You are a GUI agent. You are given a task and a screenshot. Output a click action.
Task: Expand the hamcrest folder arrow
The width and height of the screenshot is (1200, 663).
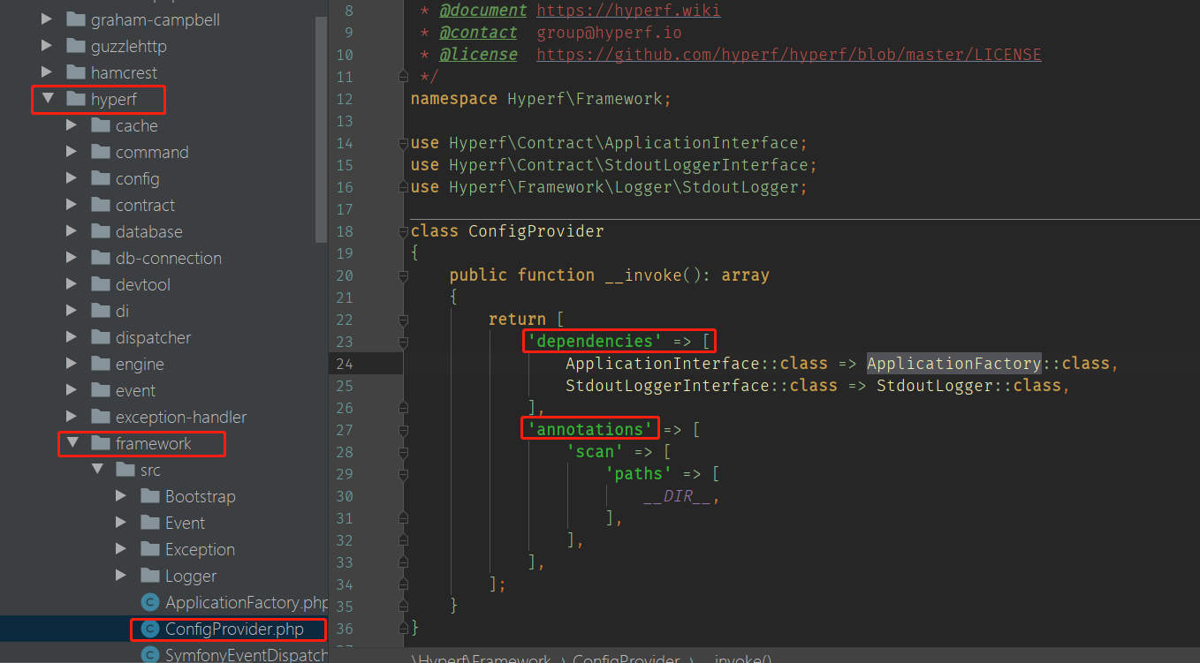[47, 72]
